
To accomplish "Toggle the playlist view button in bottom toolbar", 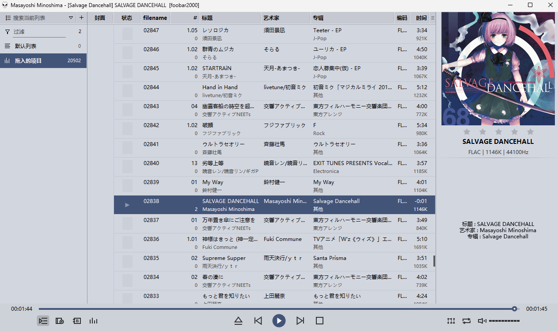I will [x=43, y=321].
